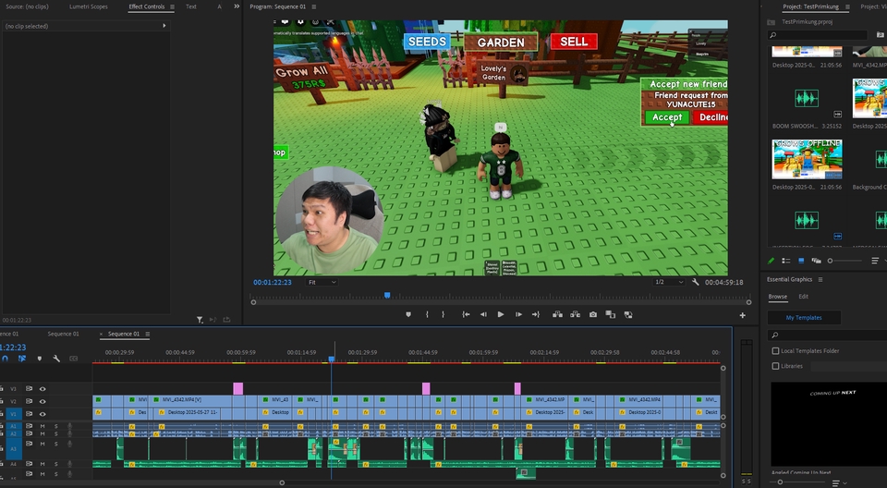This screenshot has height=488, width=887.
Task: Solo audio track A1
Action: coord(56,426)
